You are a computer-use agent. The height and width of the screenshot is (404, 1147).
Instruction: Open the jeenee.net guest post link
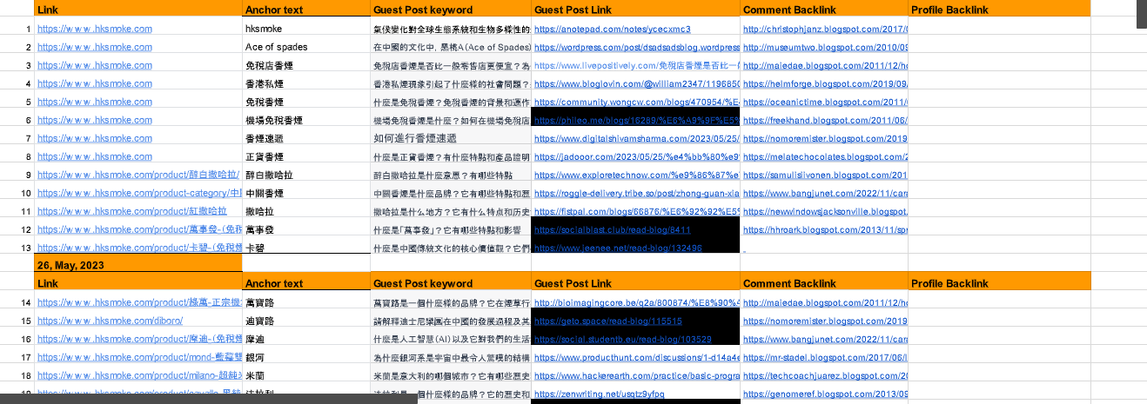coord(617,248)
